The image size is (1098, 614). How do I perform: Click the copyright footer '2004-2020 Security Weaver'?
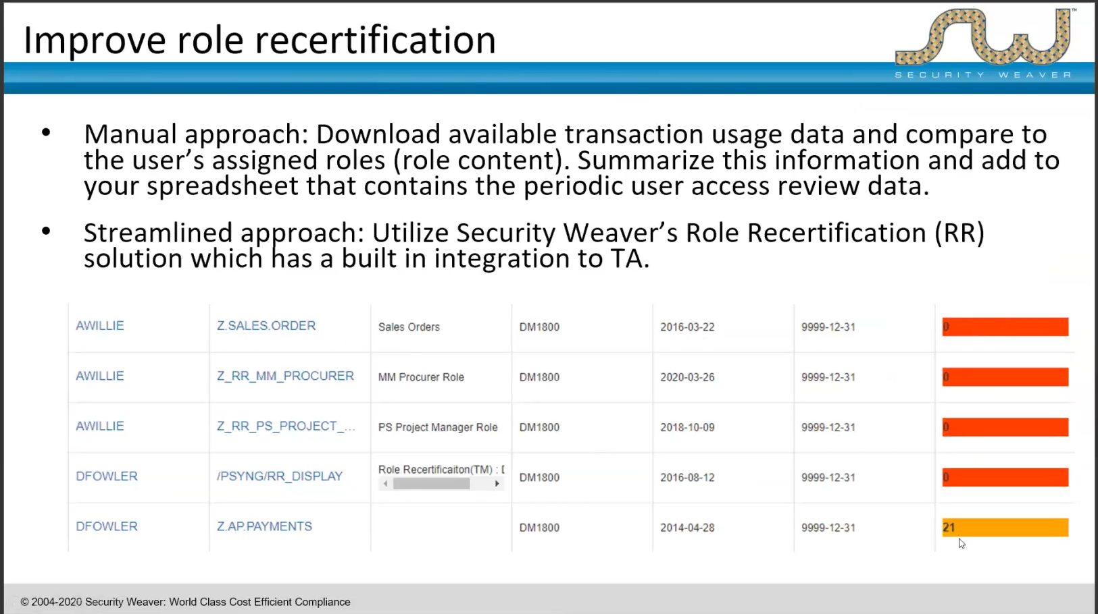point(186,602)
